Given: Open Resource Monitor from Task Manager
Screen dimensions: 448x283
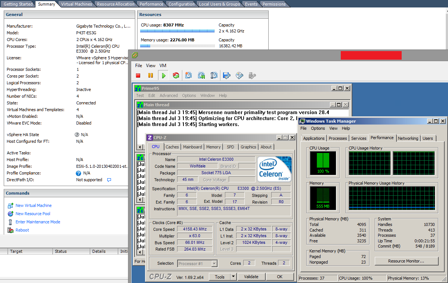Looking at the screenshot, I should coord(406,261).
